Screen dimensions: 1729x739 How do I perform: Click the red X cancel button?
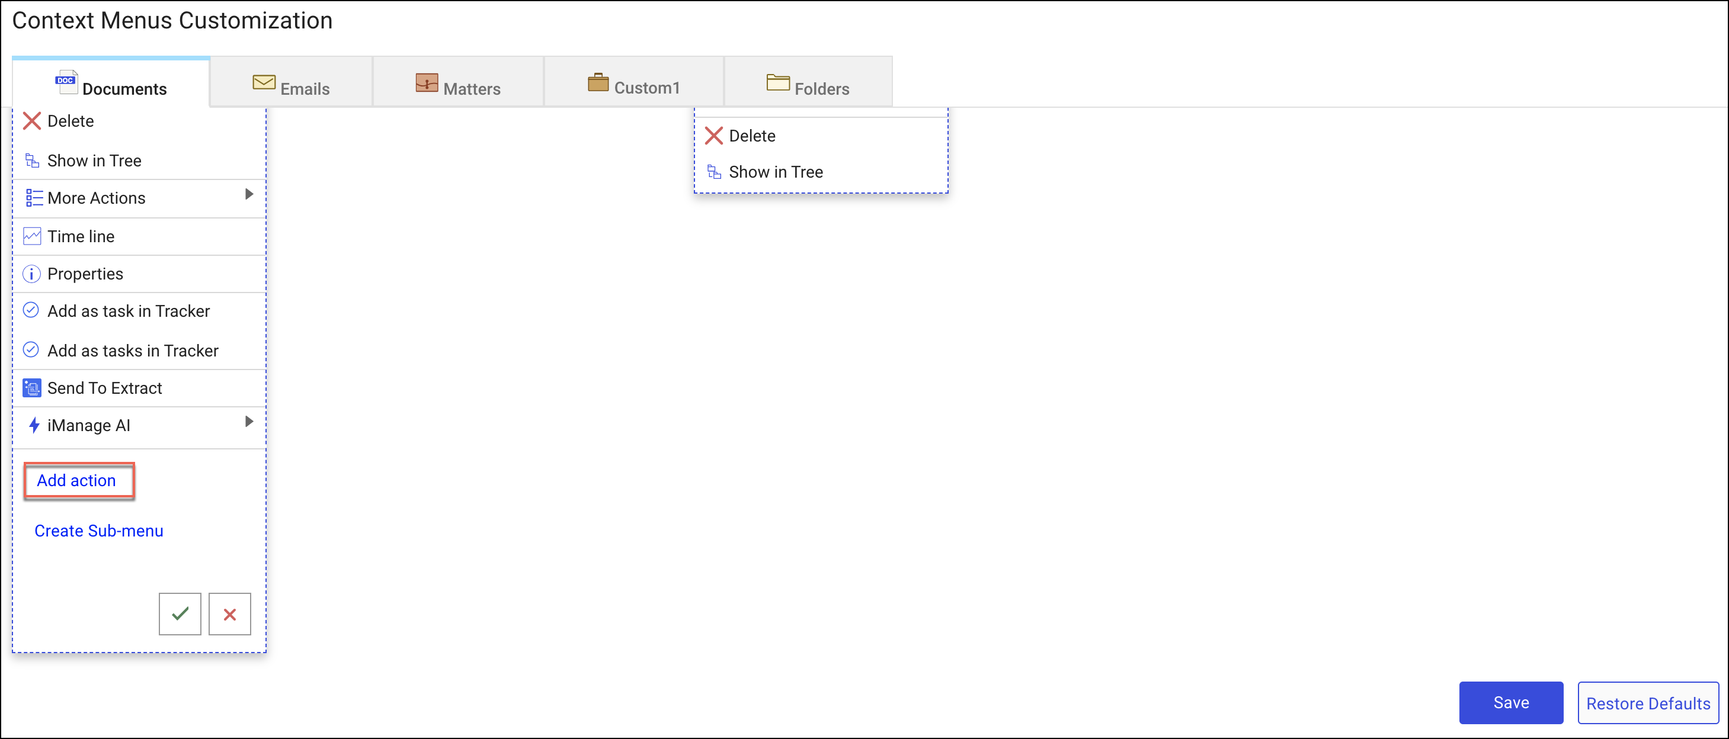point(229,615)
